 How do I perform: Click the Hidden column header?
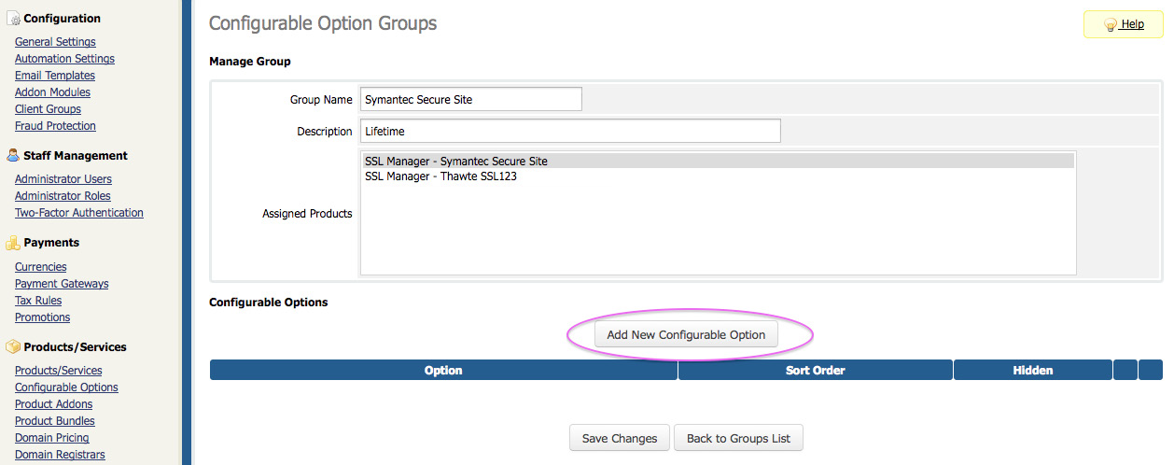pos(1033,370)
